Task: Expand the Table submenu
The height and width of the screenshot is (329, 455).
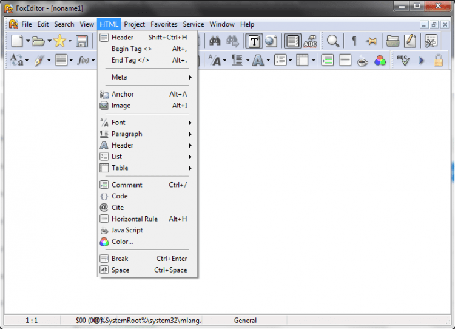Action: click(147, 168)
